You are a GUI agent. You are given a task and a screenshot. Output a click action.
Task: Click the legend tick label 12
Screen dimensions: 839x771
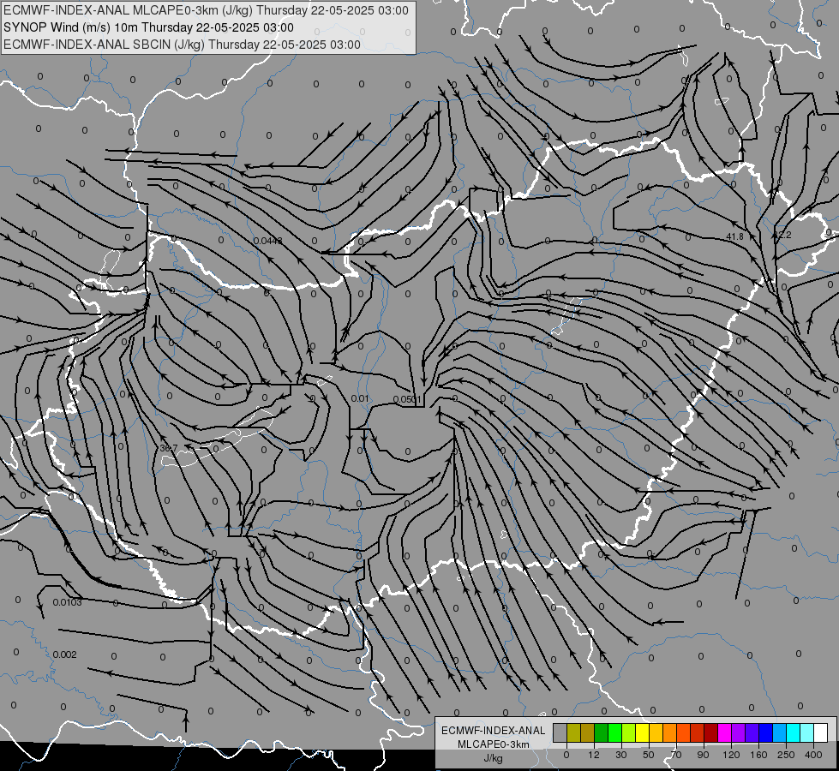tap(594, 755)
